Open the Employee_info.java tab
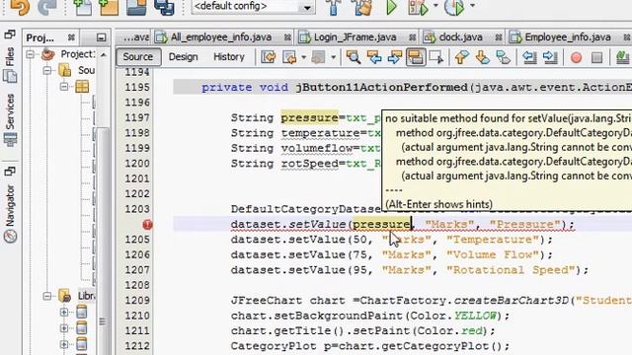 [568, 37]
